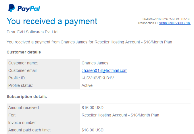Screen dimensions: 194x134
Task: Click the 'Profile status:' label
Action: click(20, 85)
